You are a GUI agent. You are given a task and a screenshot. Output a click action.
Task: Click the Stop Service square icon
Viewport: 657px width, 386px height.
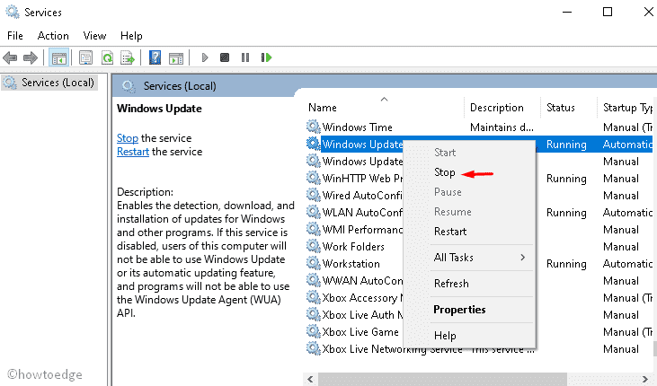point(225,57)
